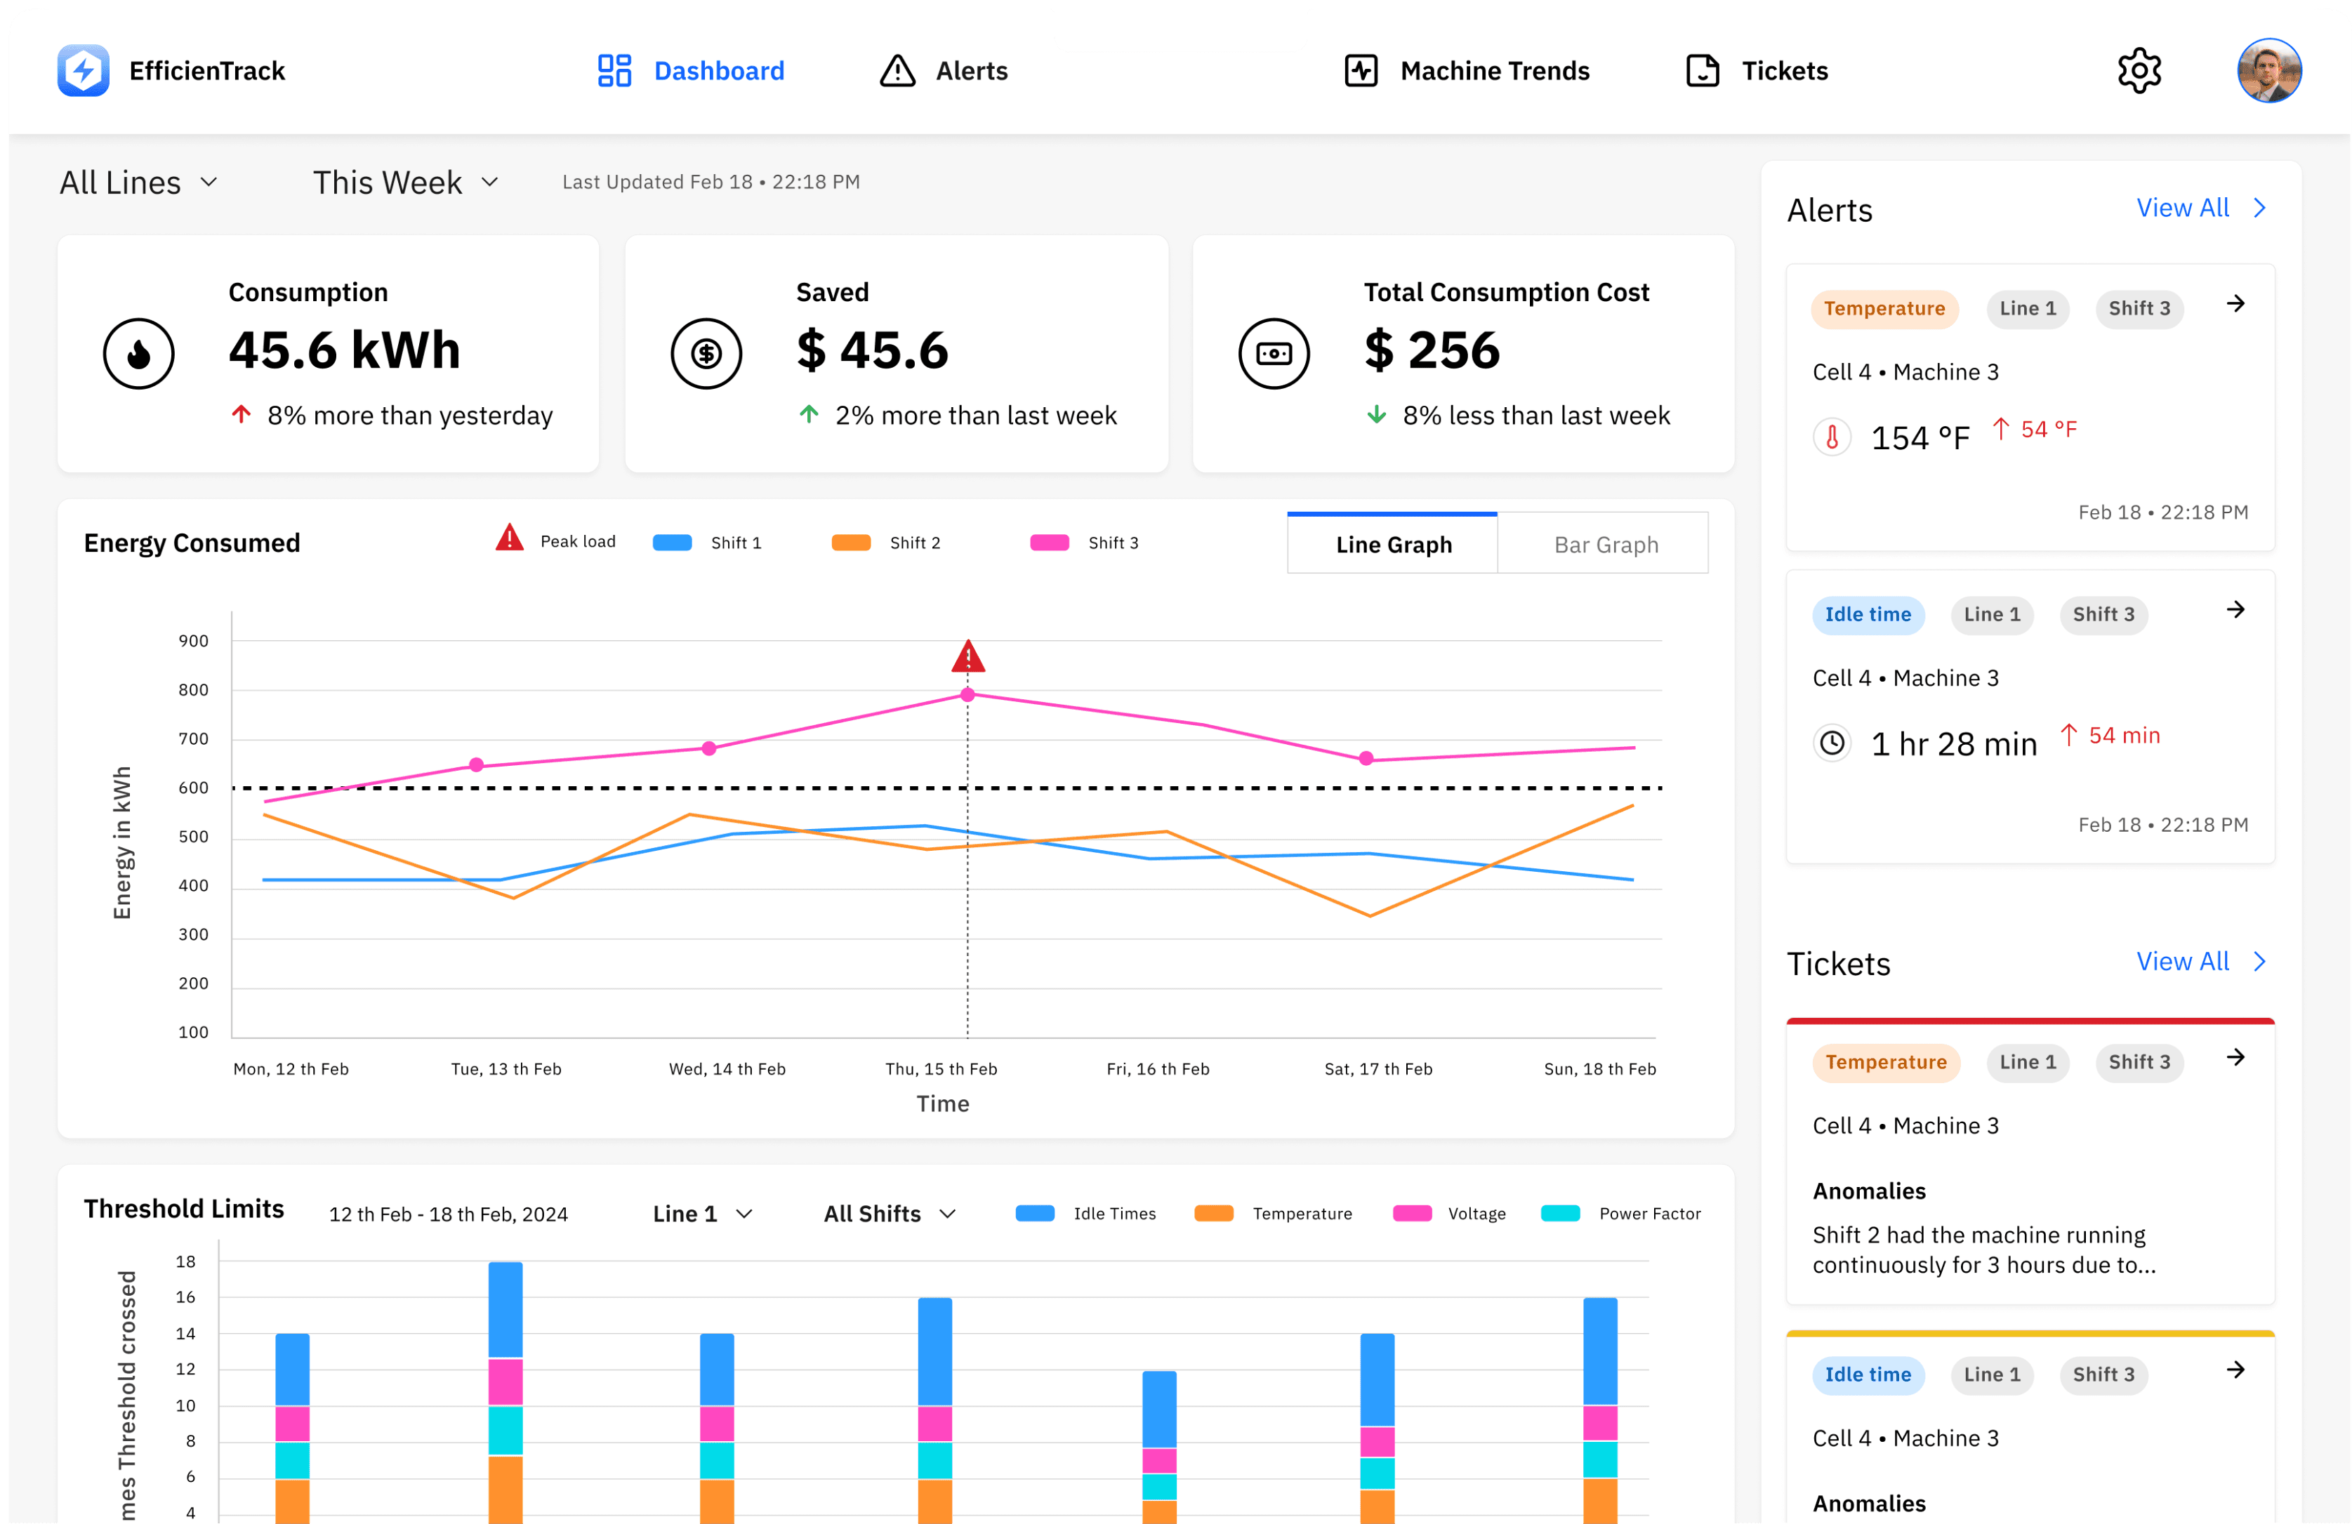Toggle Shift 3 legend series
The width and height of the screenshot is (2352, 1524).
[1084, 543]
